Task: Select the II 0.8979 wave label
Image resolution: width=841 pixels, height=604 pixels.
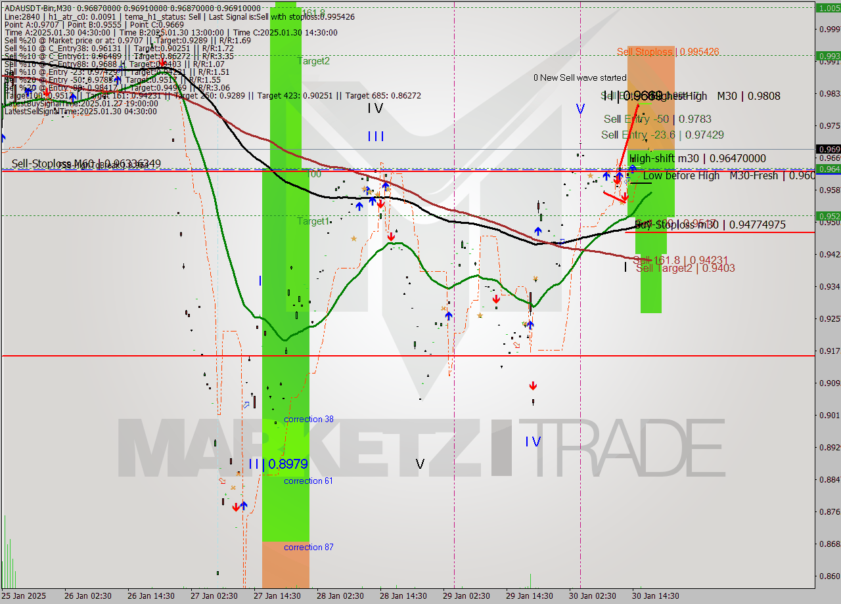Action: coord(279,464)
